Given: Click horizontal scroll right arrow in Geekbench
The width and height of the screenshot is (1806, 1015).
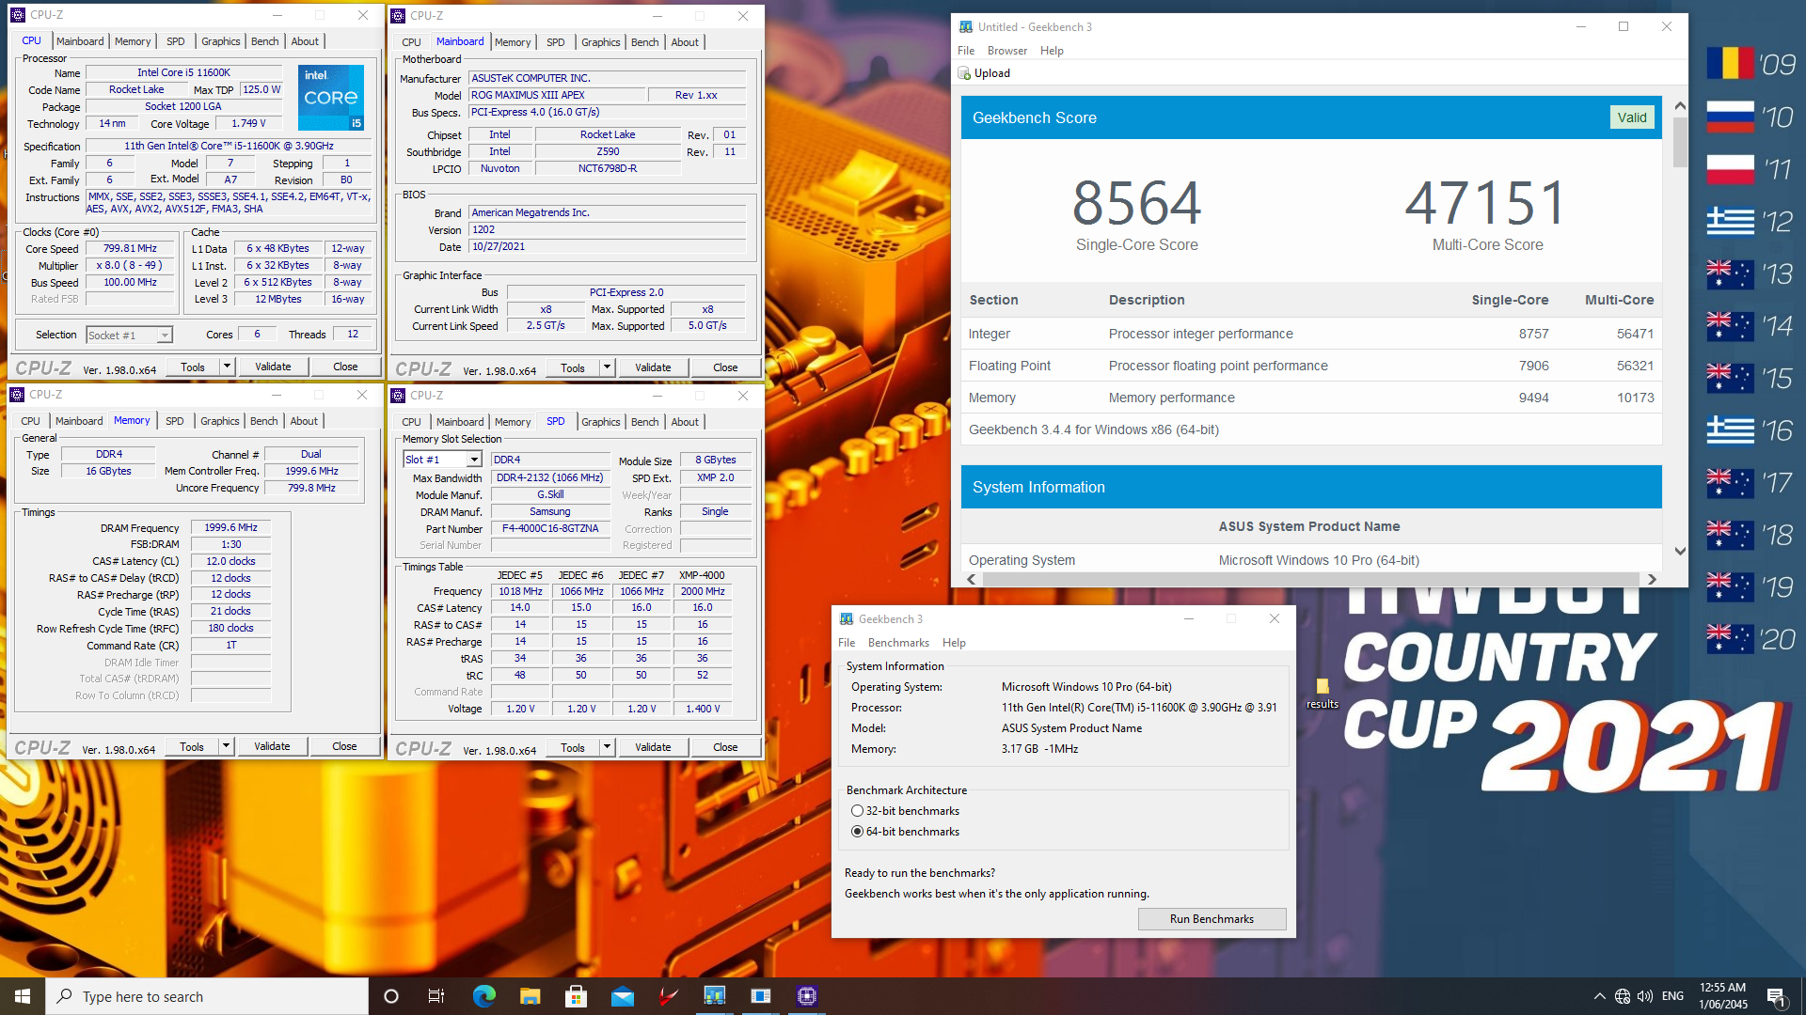Looking at the screenshot, I should tap(1652, 580).
